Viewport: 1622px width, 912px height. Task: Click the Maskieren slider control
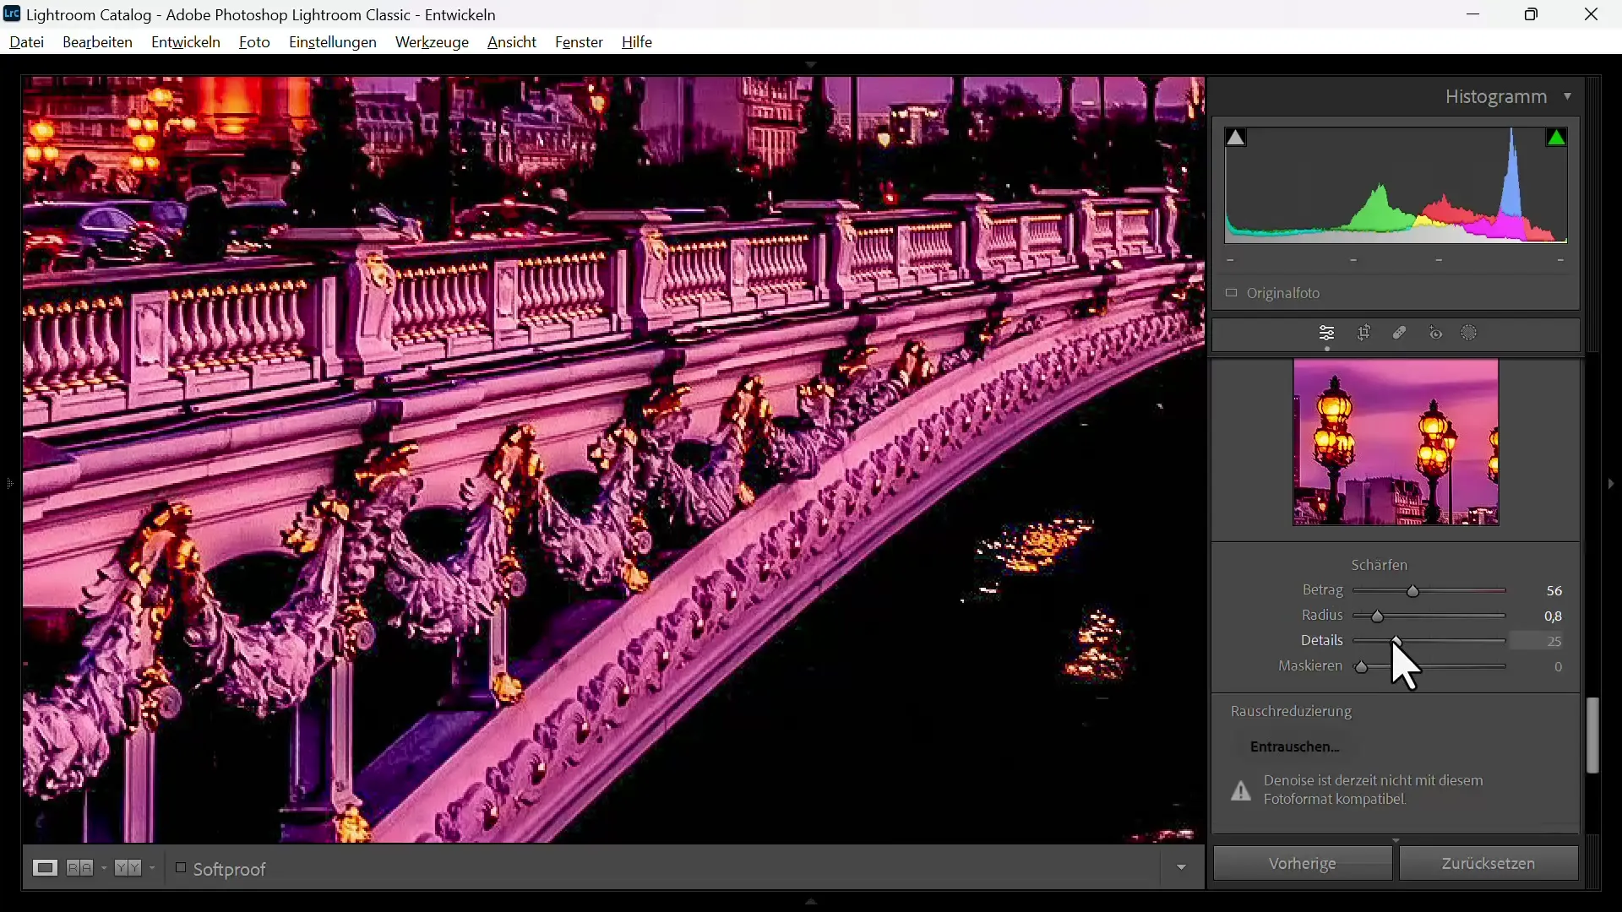[1363, 665]
